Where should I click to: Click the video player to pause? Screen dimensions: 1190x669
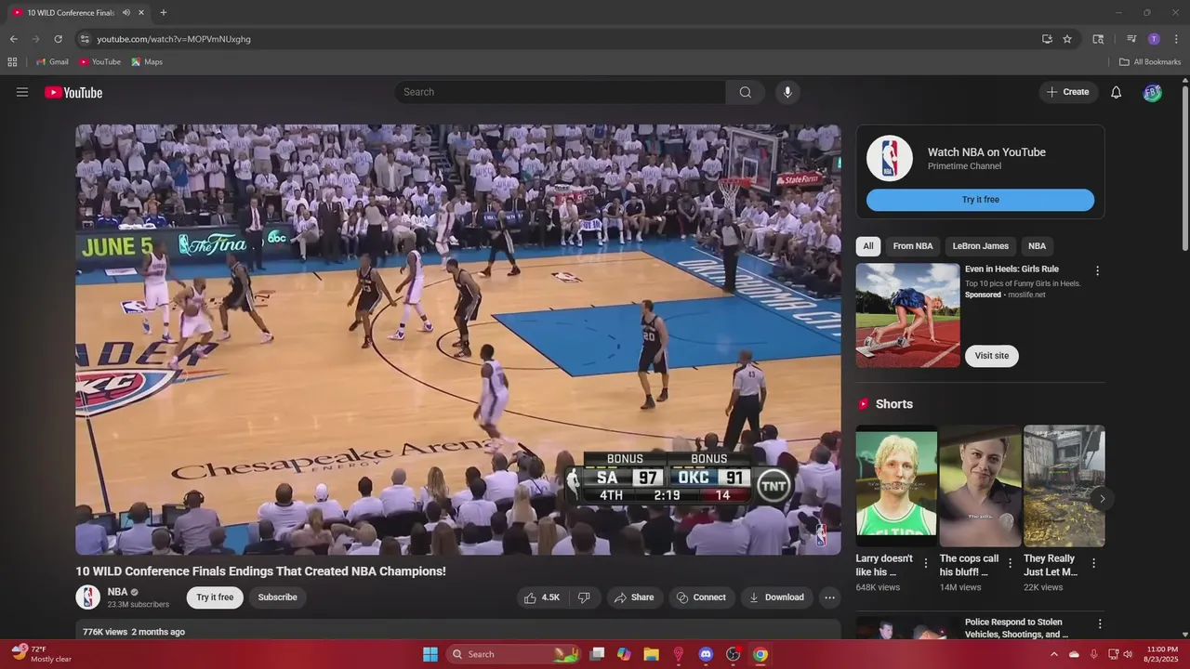click(x=458, y=339)
